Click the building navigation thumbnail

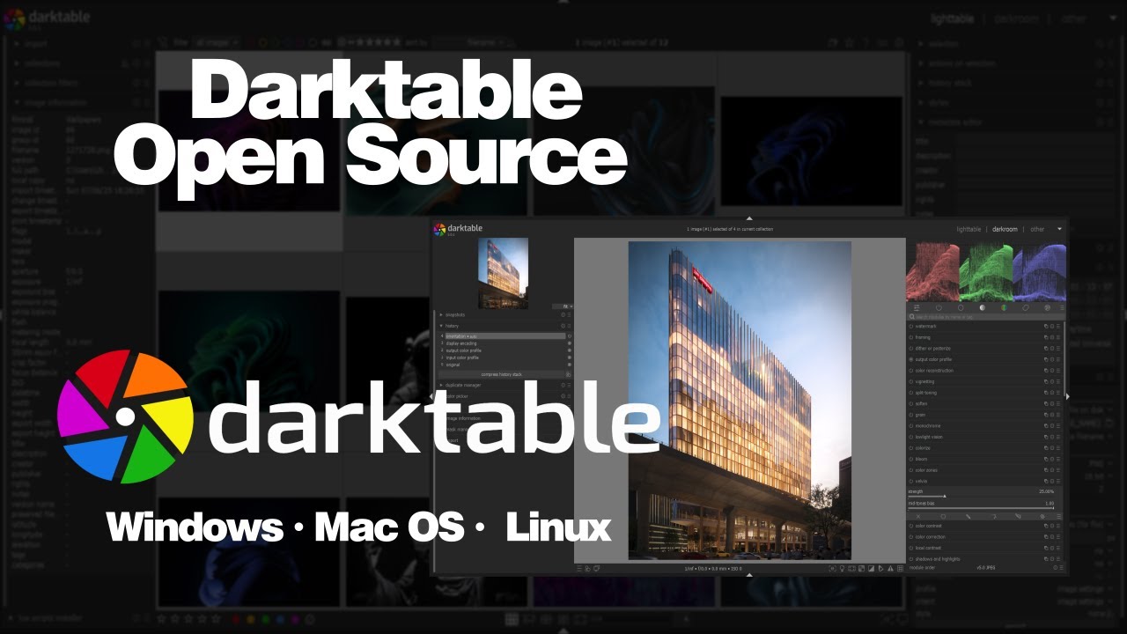(504, 273)
